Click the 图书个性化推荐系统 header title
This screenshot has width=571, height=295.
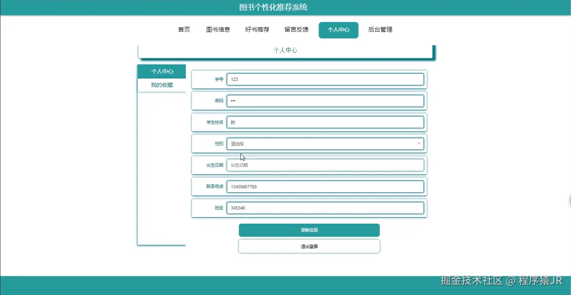273,7
